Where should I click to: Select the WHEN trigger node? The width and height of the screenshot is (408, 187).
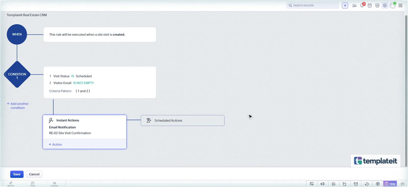coord(17,34)
